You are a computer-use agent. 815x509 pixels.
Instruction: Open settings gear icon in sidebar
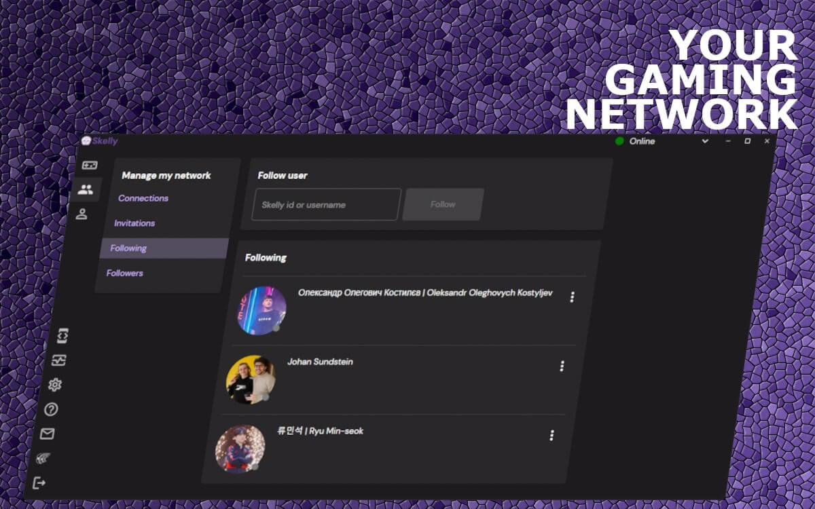(x=55, y=385)
